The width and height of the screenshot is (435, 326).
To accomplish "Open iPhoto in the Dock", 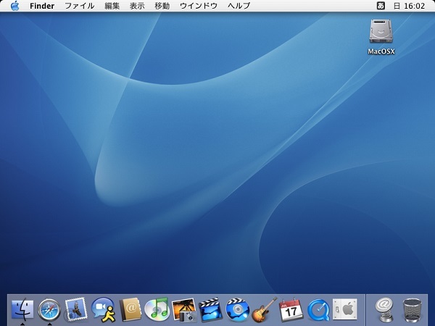I will 184,310.
